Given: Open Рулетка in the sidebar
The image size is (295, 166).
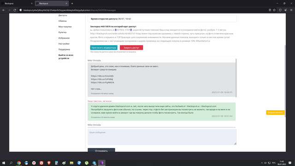Looking at the screenshot, I should 62,32.
